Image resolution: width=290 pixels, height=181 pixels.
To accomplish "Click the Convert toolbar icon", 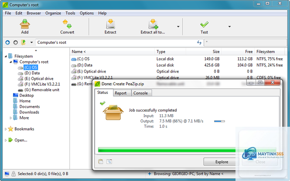I will [67, 24].
